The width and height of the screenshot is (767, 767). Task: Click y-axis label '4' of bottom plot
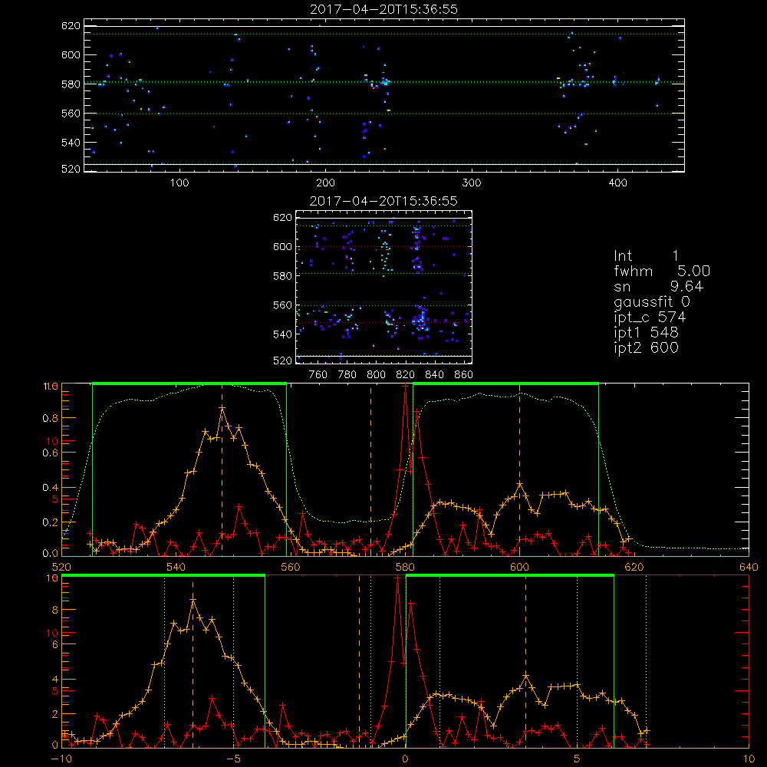(x=54, y=680)
